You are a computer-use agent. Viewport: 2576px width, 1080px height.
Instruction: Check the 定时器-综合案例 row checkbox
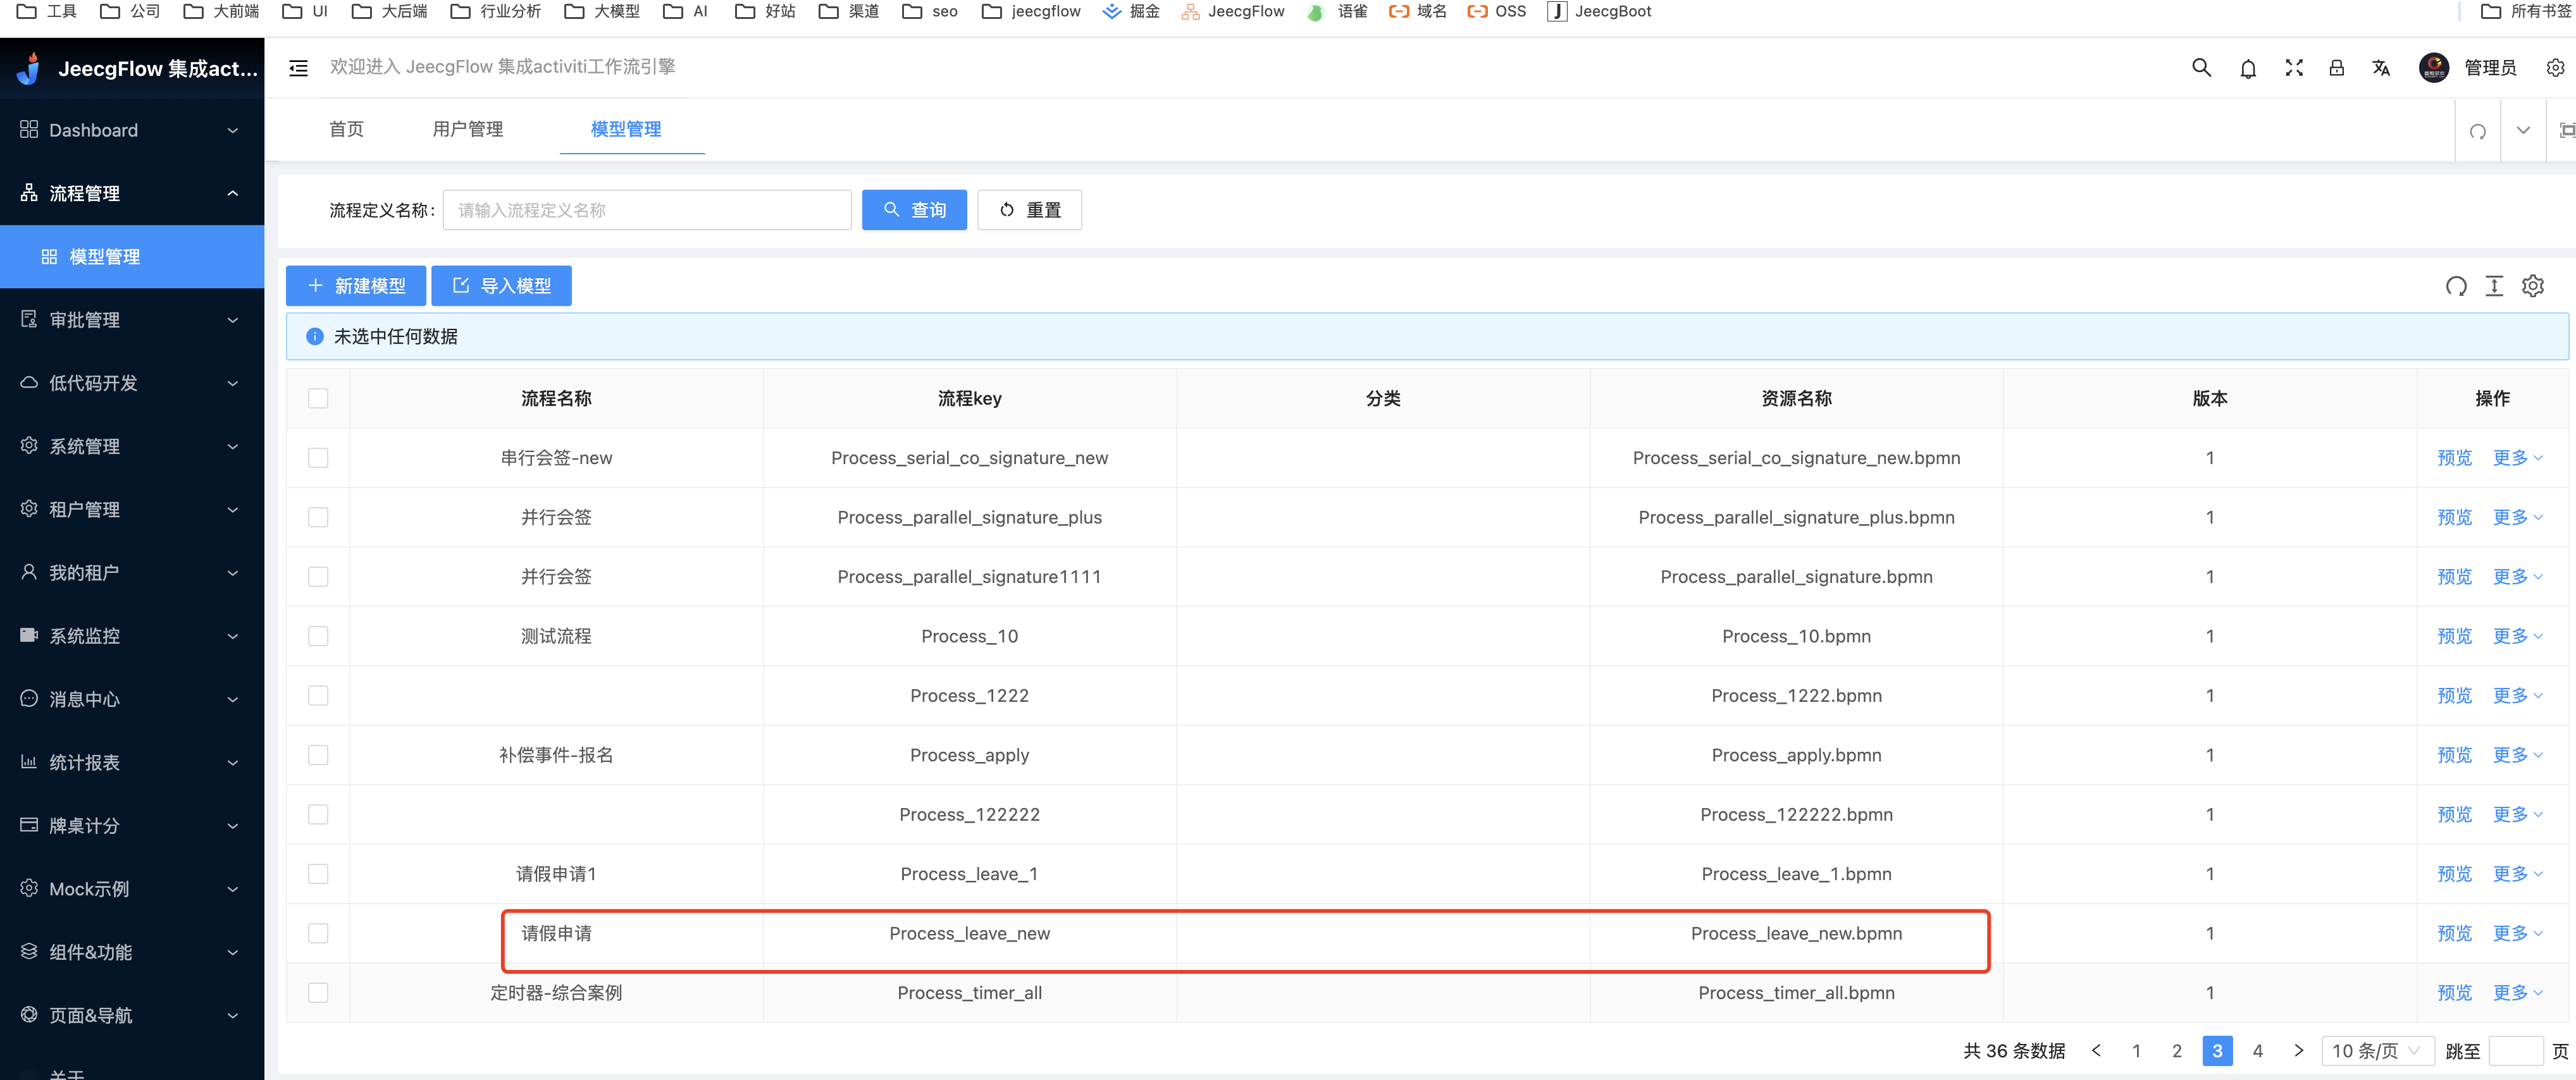coord(318,993)
